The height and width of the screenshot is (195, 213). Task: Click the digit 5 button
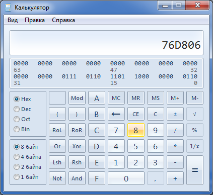coord(136,146)
